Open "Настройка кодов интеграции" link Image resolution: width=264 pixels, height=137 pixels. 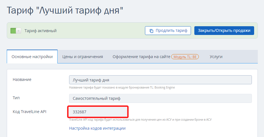click(97, 128)
